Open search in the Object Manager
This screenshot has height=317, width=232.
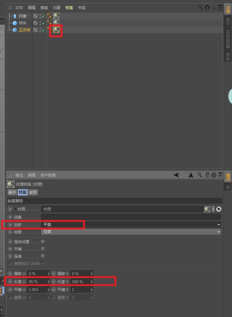point(201,8)
